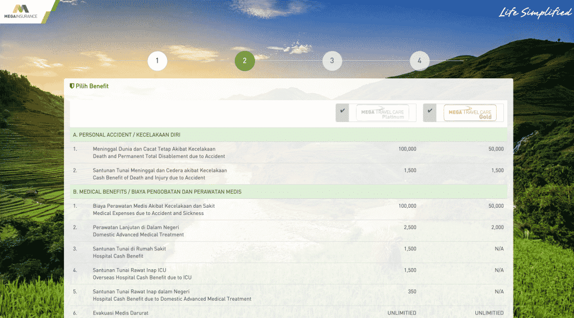The image size is (574, 318).
Task: Click row Meninggal Dunia dan Cacat Tetap Akibat Kecelakaan
Action: click(289, 152)
